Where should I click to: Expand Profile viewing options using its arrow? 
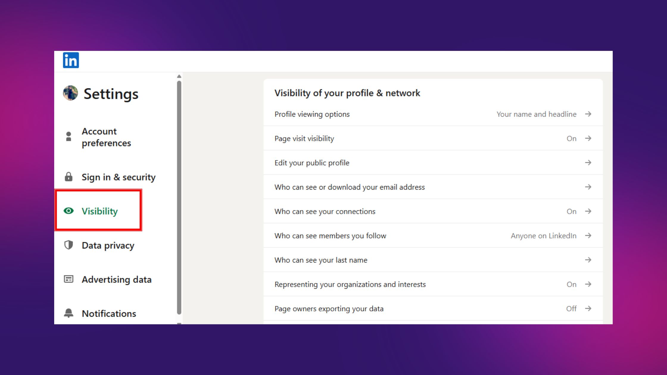click(588, 114)
